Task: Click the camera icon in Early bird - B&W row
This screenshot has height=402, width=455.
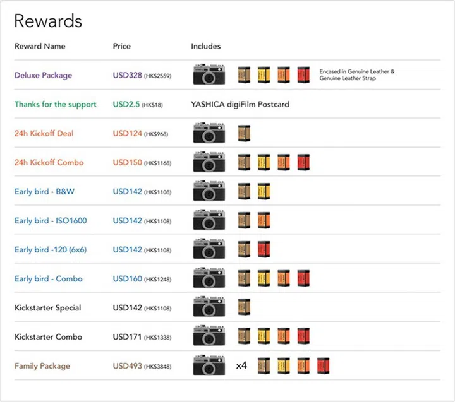Action: (x=210, y=191)
